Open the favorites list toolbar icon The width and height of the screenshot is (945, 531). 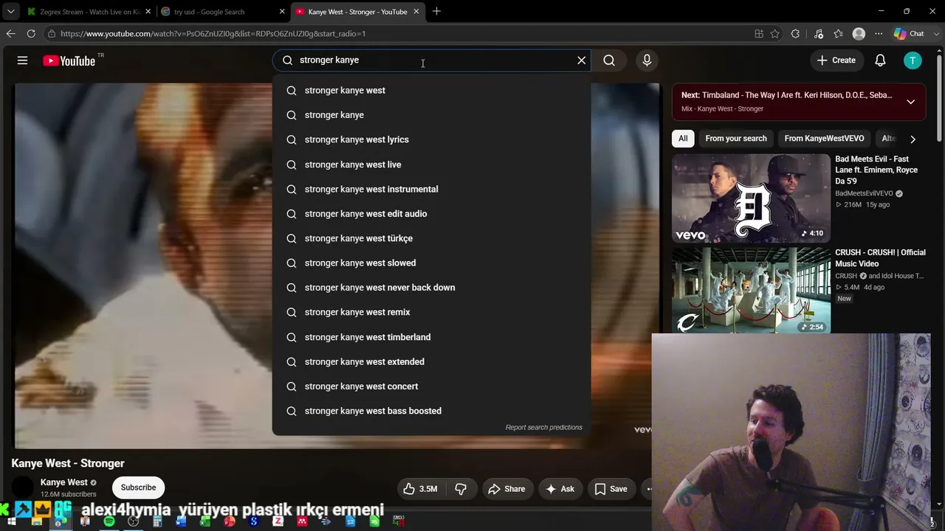point(838,34)
